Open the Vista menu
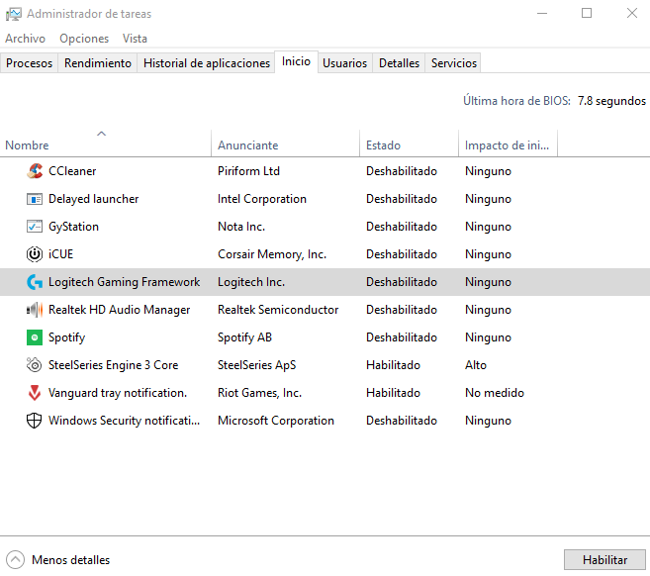The image size is (650, 576). (135, 39)
